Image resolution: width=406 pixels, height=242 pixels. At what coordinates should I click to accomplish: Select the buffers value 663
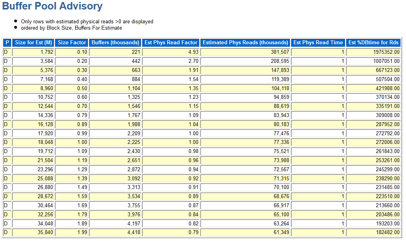[x=115, y=70]
